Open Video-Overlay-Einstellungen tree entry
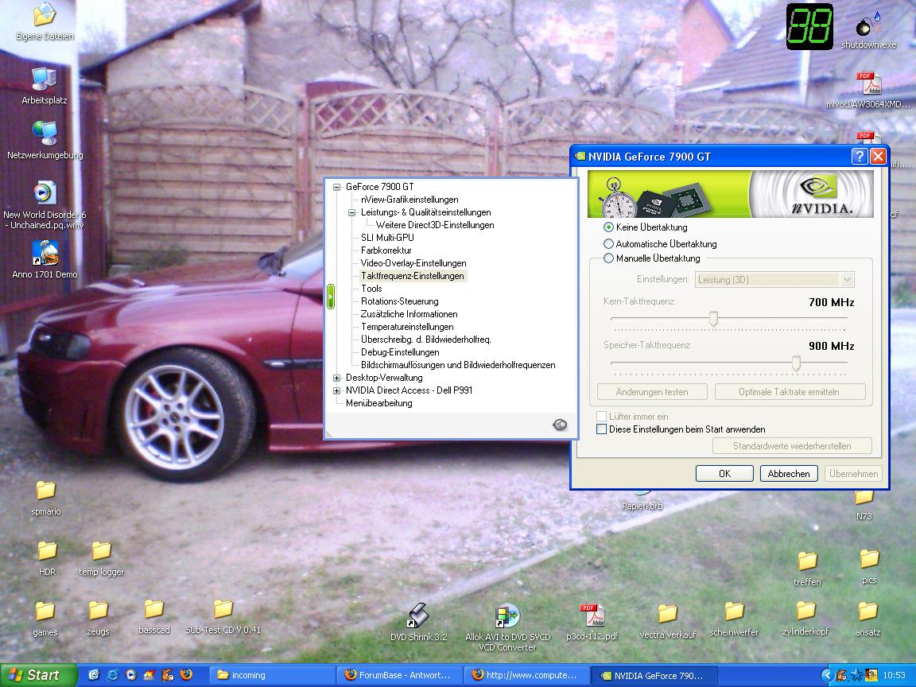The image size is (916, 687). point(413,263)
